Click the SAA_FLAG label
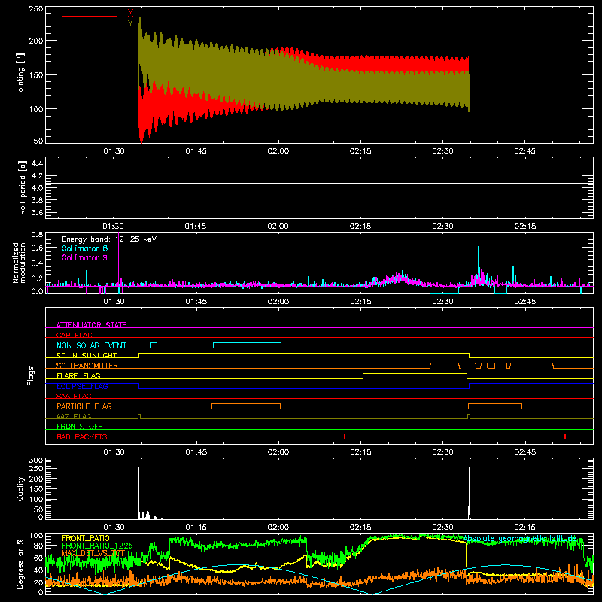This screenshot has width=602, height=602. (74, 396)
